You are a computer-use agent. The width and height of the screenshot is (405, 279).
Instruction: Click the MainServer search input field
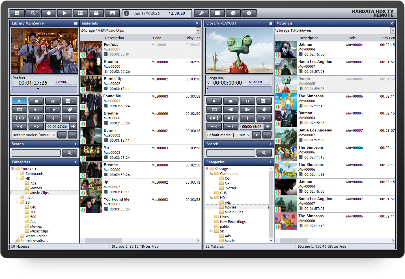36,153
